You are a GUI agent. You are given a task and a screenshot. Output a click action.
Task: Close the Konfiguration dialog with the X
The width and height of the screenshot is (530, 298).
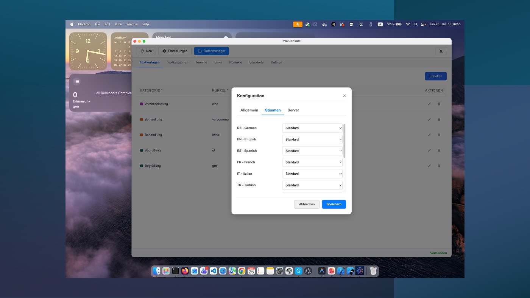[344, 96]
